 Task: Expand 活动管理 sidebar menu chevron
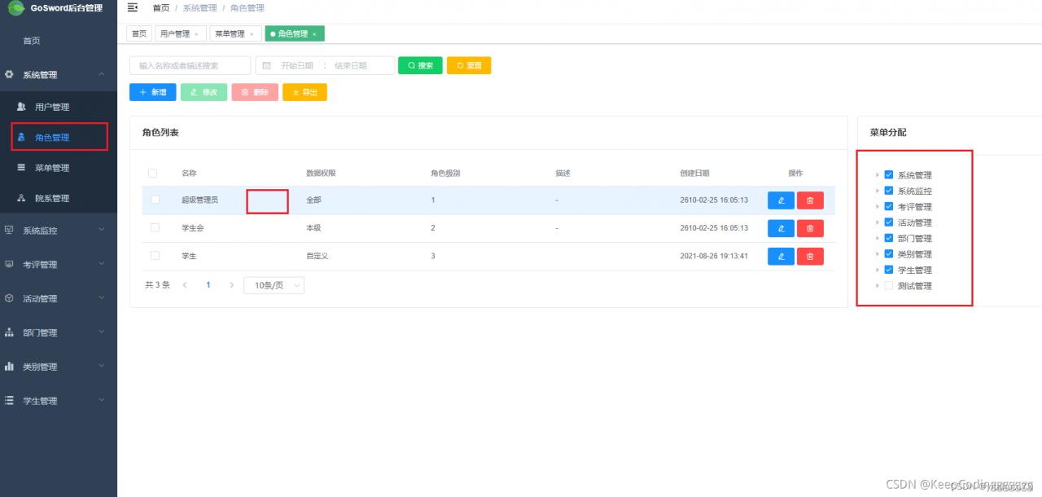click(102, 298)
